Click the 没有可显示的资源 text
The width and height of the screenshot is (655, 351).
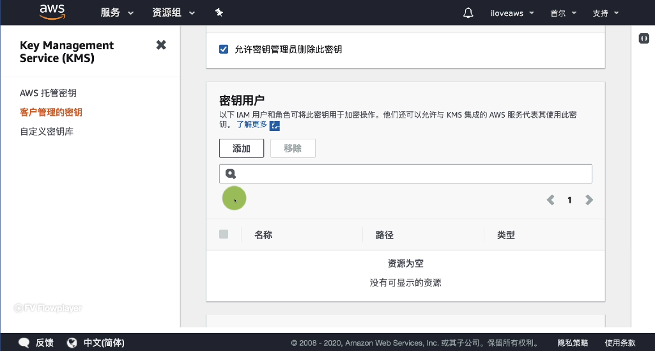[406, 283]
